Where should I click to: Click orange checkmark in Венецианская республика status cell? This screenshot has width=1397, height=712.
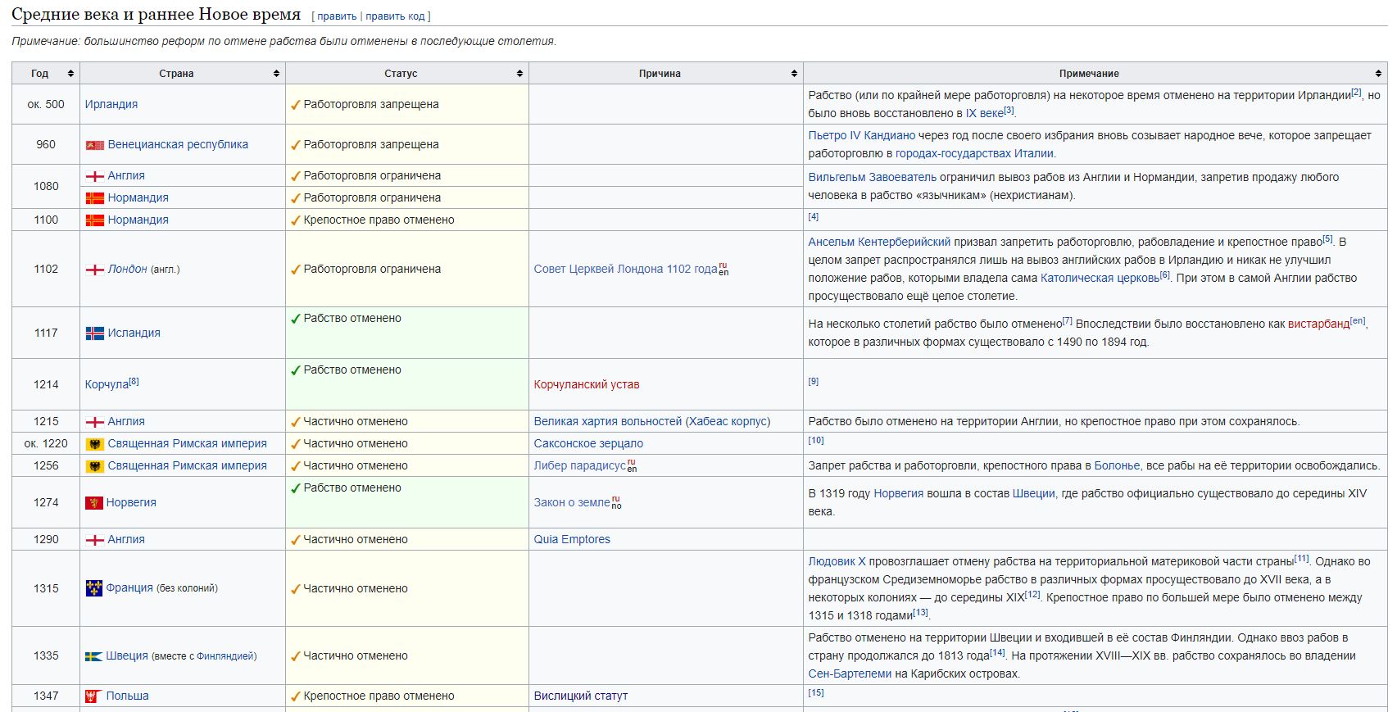[x=296, y=145]
